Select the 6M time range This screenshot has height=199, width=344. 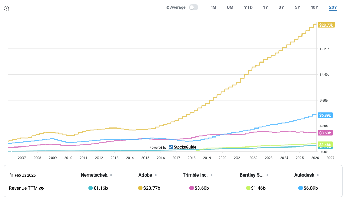(x=230, y=7)
